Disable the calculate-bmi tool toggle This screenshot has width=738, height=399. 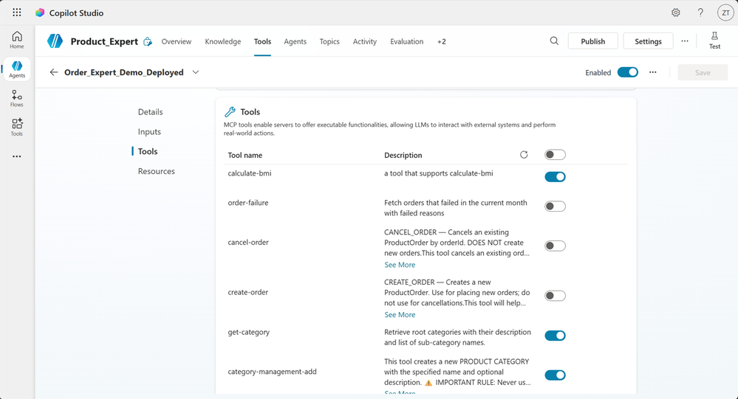pos(555,177)
